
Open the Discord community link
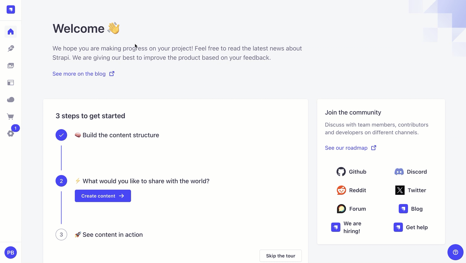click(411, 172)
